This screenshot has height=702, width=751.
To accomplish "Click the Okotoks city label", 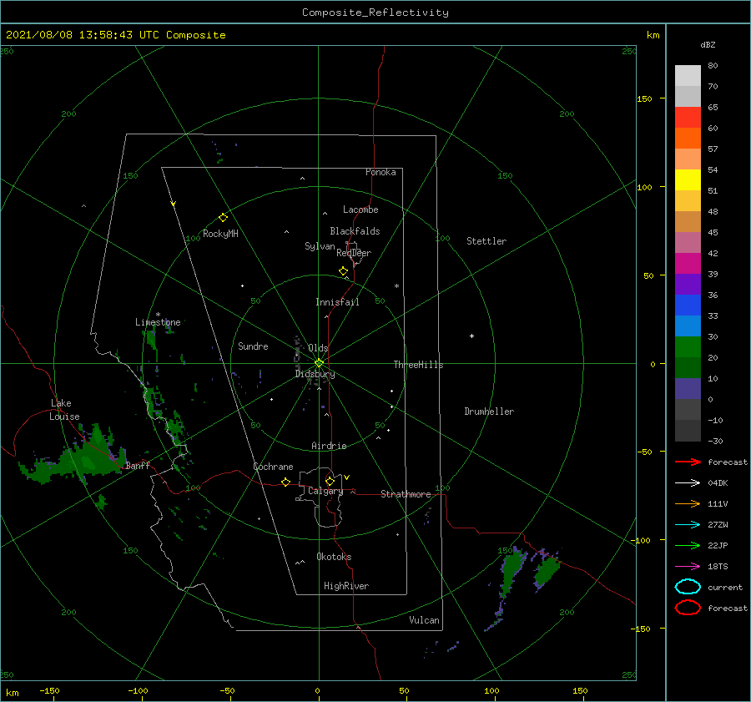I will point(334,557).
